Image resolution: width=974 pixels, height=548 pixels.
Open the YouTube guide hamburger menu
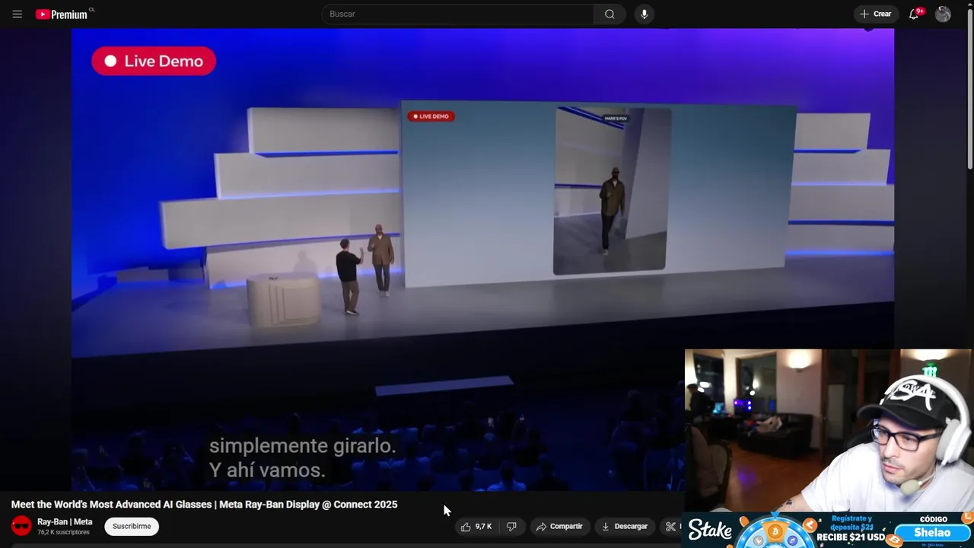tap(18, 14)
